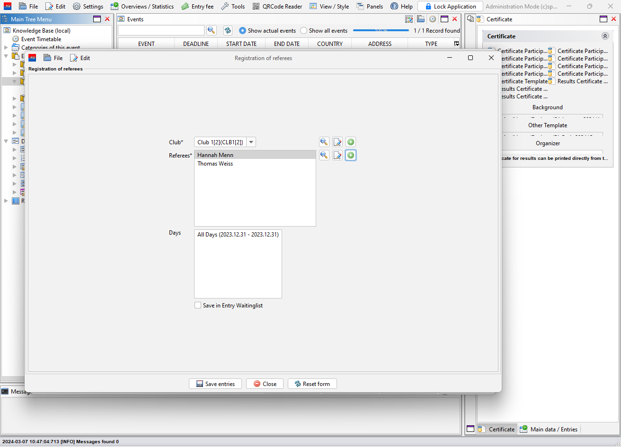Click the Knowledge Base (local) home icon

7,31
